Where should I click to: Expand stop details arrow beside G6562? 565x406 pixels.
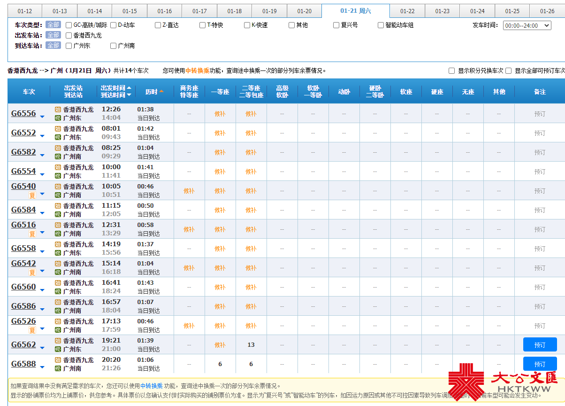pos(42,348)
